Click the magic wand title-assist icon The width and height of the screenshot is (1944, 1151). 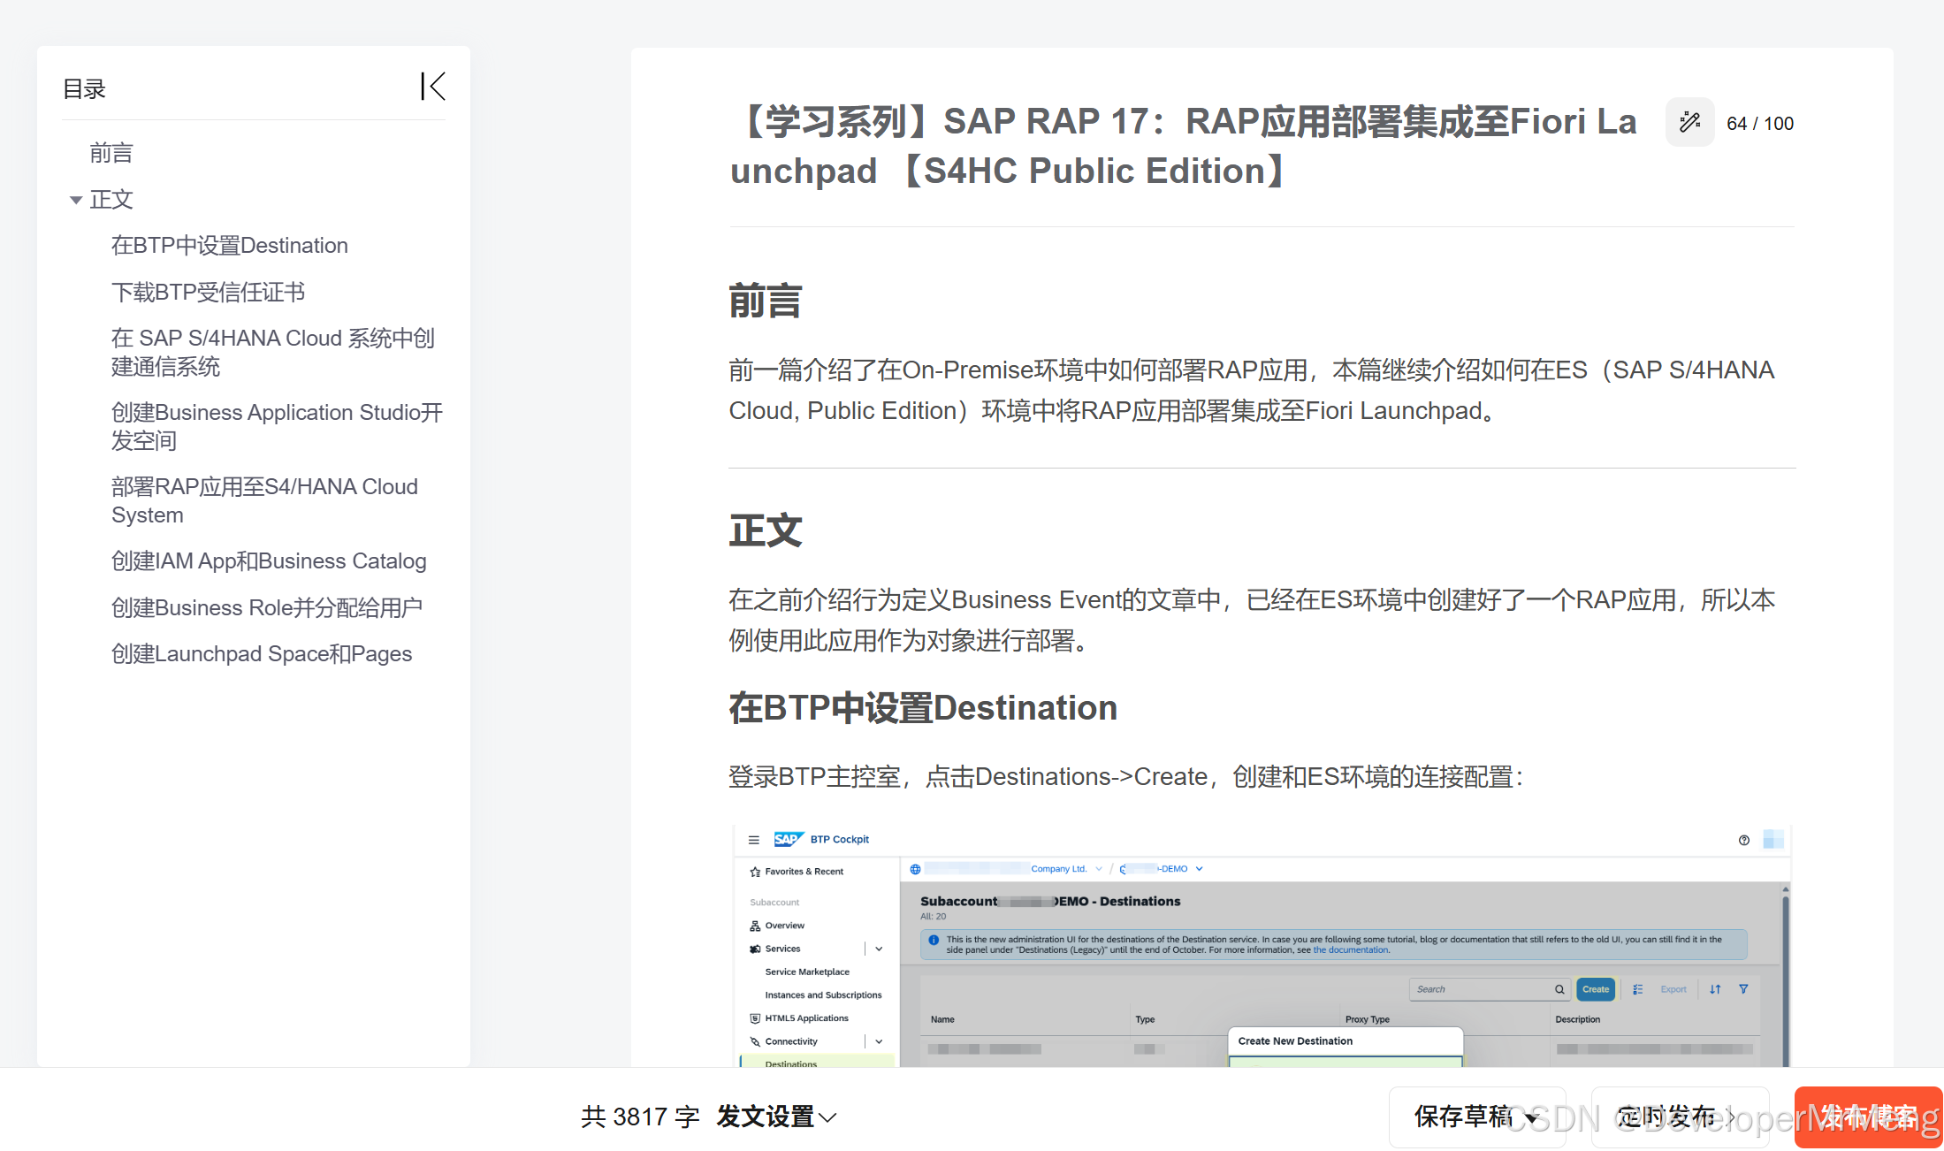click(1689, 122)
